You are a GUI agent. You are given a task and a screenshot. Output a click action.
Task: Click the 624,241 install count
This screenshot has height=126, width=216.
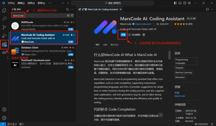(162, 24)
